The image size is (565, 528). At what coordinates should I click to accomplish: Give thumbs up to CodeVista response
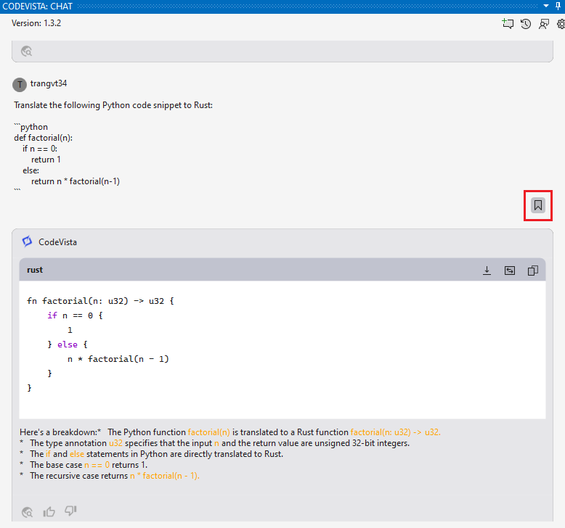49,511
